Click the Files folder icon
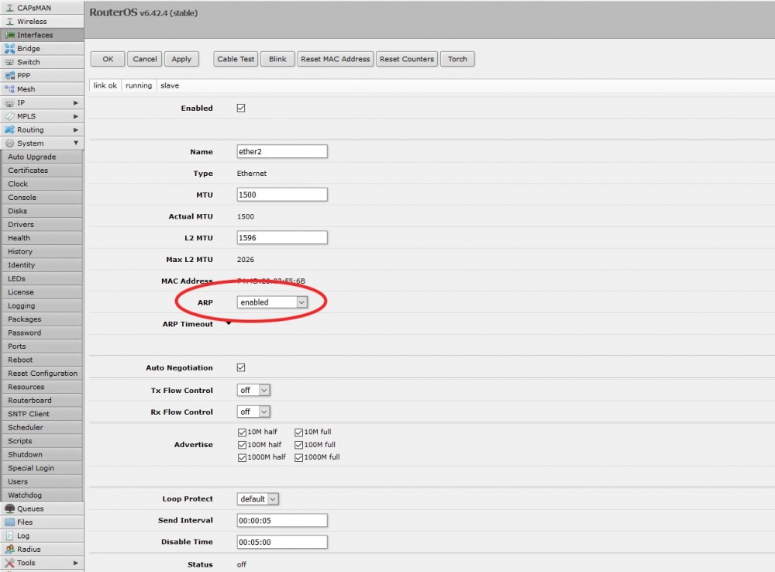Image resolution: width=775 pixels, height=572 pixels. 9,522
